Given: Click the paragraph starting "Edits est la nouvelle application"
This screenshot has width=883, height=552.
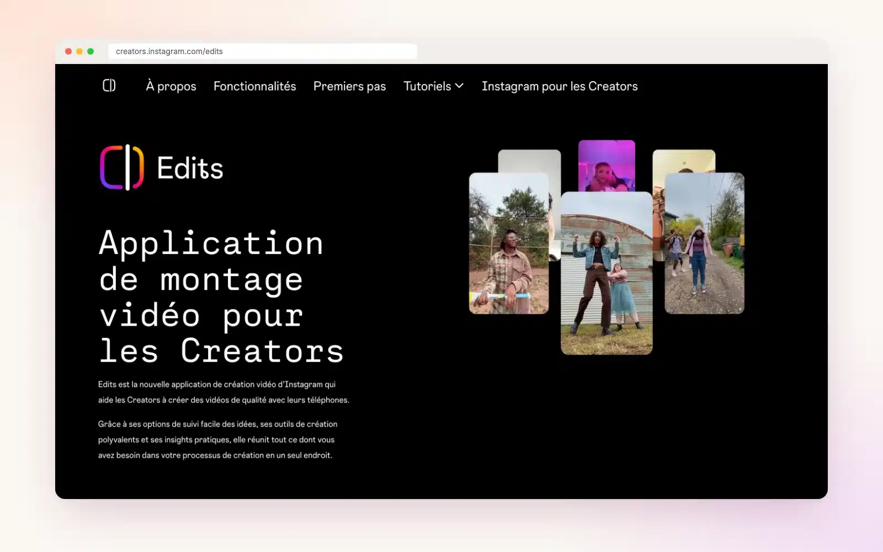Looking at the screenshot, I should click(x=224, y=392).
